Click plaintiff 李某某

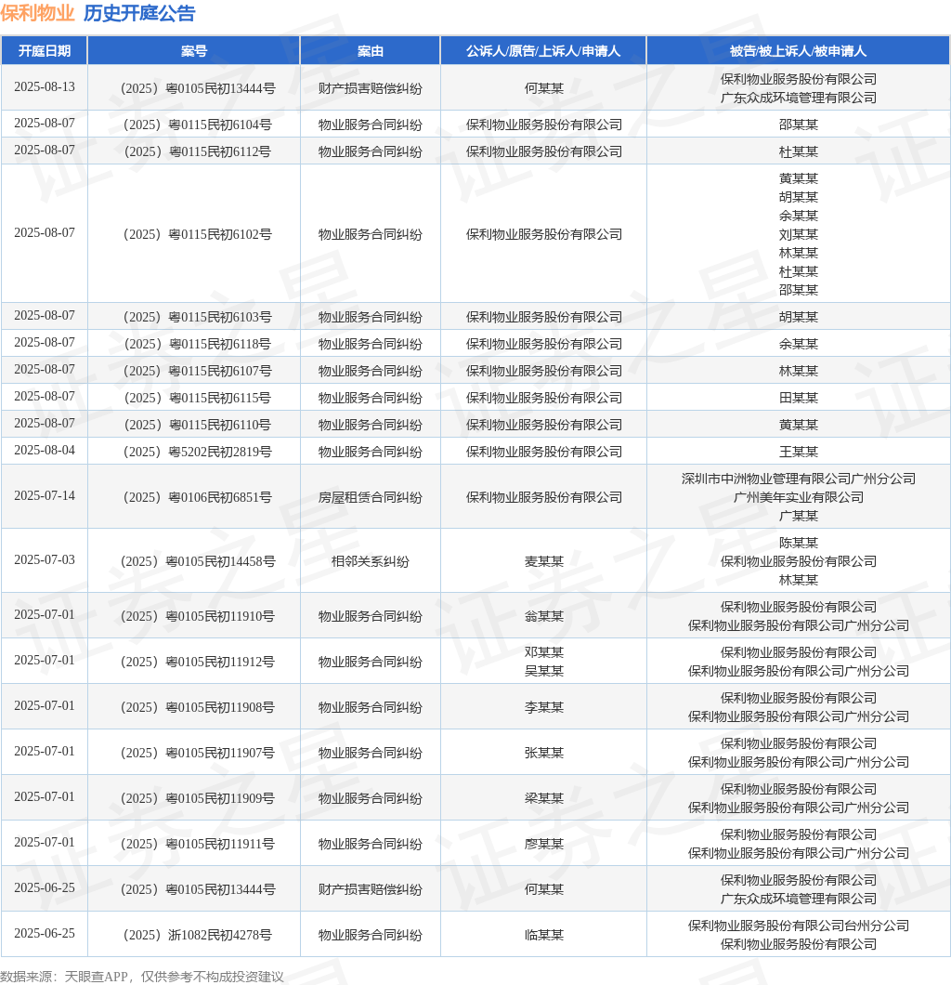pyautogui.click(x=543, y=707)
